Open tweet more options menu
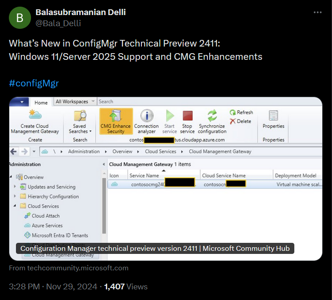 click(317, 12)
